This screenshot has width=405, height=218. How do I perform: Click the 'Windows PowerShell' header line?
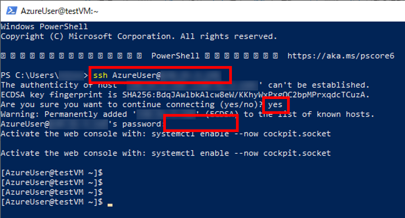click(x=44, y=27)
